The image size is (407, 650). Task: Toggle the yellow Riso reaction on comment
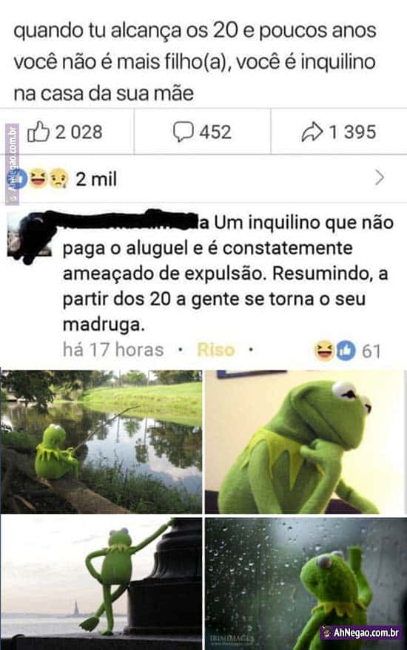pos(216,350)
